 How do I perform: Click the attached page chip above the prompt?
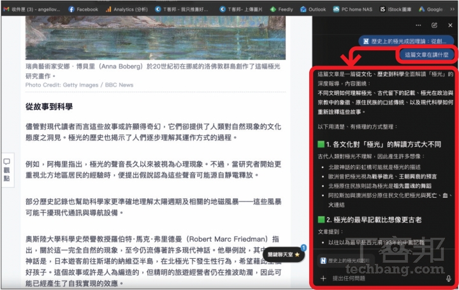(346, 261)
